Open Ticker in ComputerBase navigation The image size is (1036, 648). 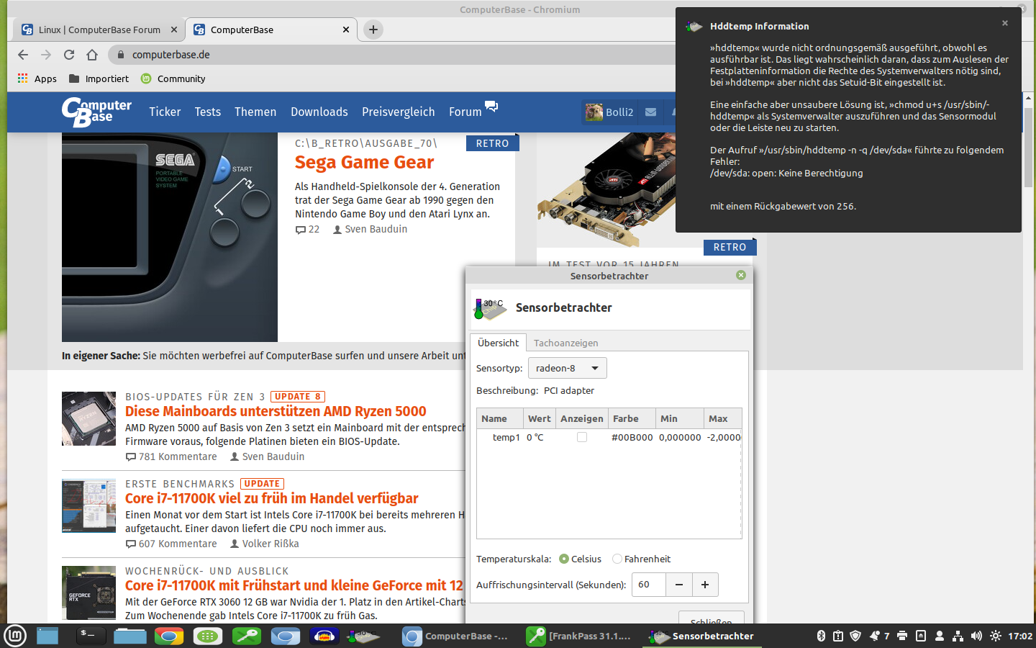pyautogui.click(x=165, y=112)
